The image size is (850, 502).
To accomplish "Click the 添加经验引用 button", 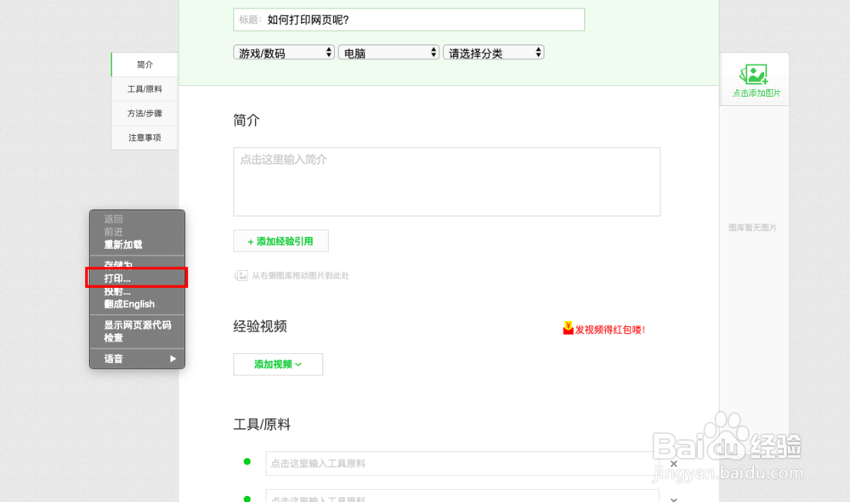I will pos(280,240).
